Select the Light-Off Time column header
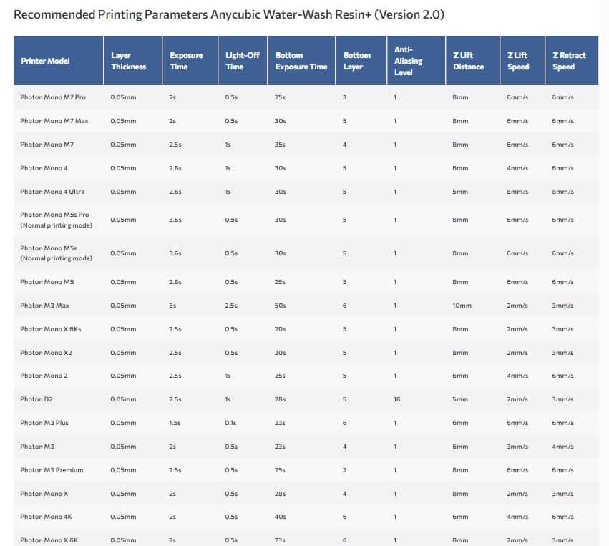Viewport: 609px width, 546px height. coord(242,61)
